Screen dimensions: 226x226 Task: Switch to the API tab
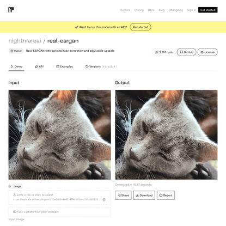pyautogui.click(x=39, y=66)
